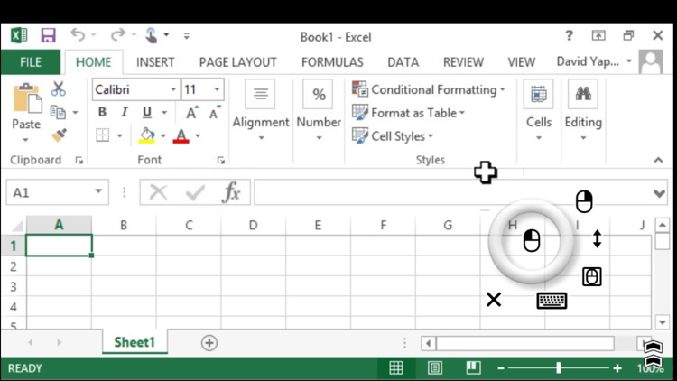Toggle Italic formatting
The image size is (677, 381).
[x=125, y=112]
